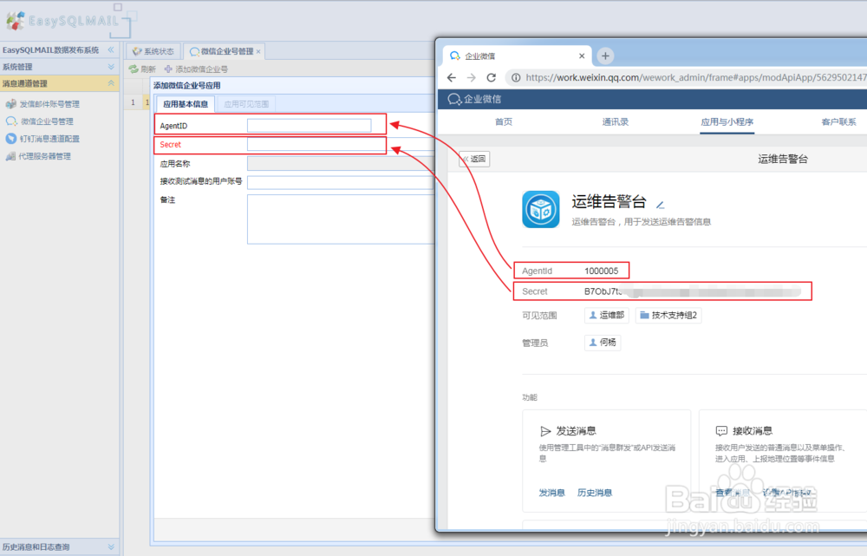This screenshot has width=867, height=556.
Task: Expand the 系统管理 section
Action: (x=111, y=67)
